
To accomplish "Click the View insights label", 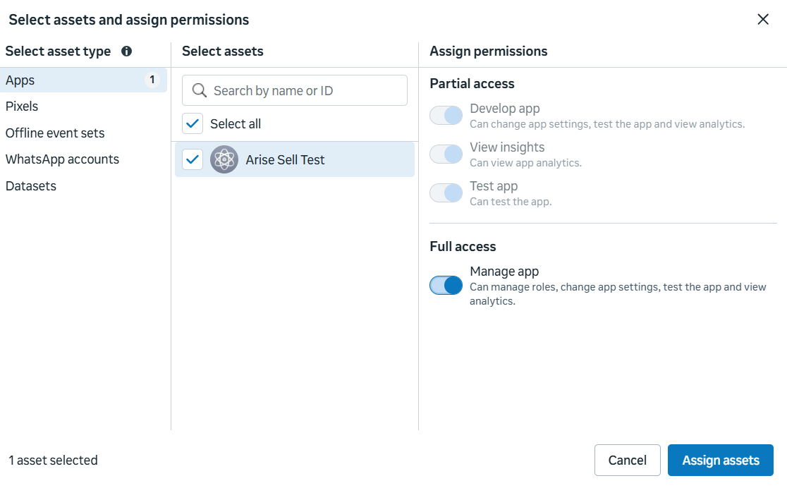I will [507, 147].
